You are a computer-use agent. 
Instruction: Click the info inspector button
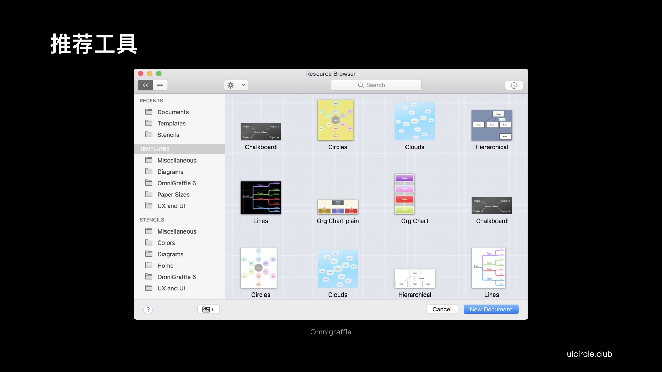point(514,85)
